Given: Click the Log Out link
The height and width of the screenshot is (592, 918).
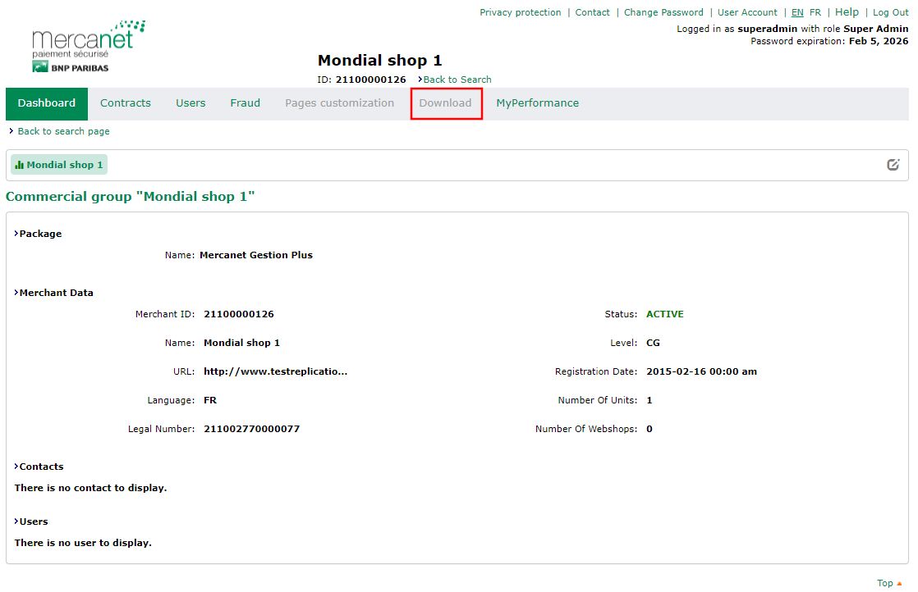Looking at the screenshot, I should coord(890,12).
